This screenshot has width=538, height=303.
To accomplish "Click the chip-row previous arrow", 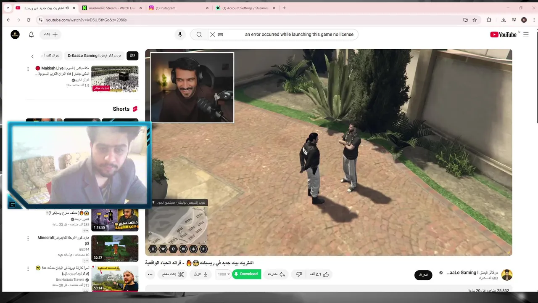I will [32, 56].
